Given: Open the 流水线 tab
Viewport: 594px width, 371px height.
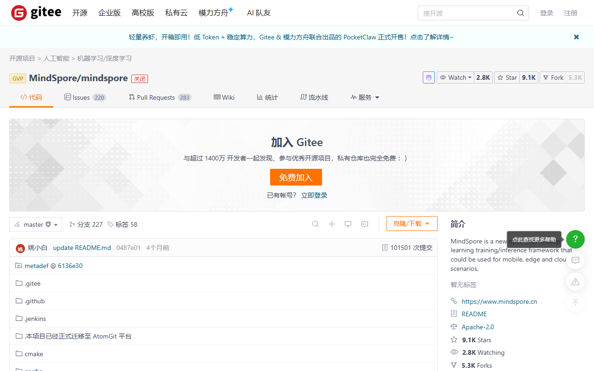Looking at the screenshot, I should pyautogui.click(x=314, y=97).
